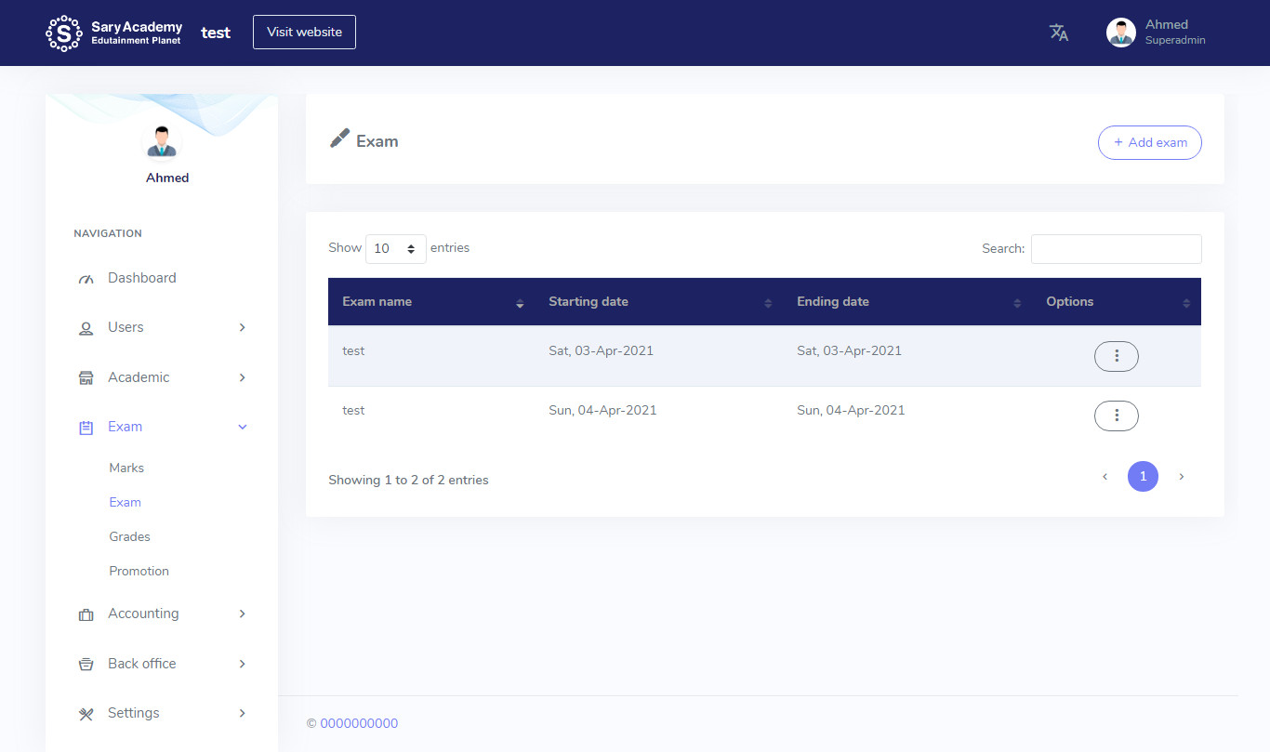Open the Show entries count dropdown

pos(396,249)
